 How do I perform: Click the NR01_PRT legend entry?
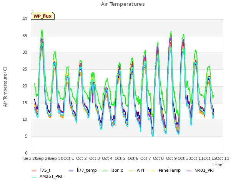click(201, 170)
